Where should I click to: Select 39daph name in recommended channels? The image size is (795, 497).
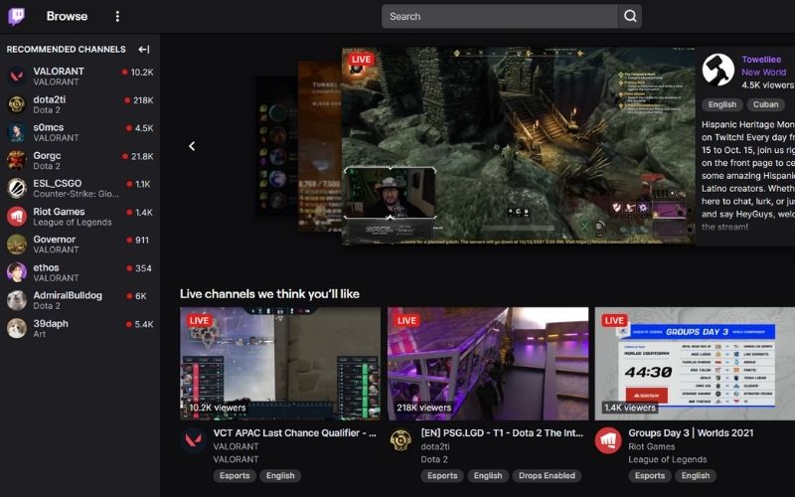click(x=51, y=323)
